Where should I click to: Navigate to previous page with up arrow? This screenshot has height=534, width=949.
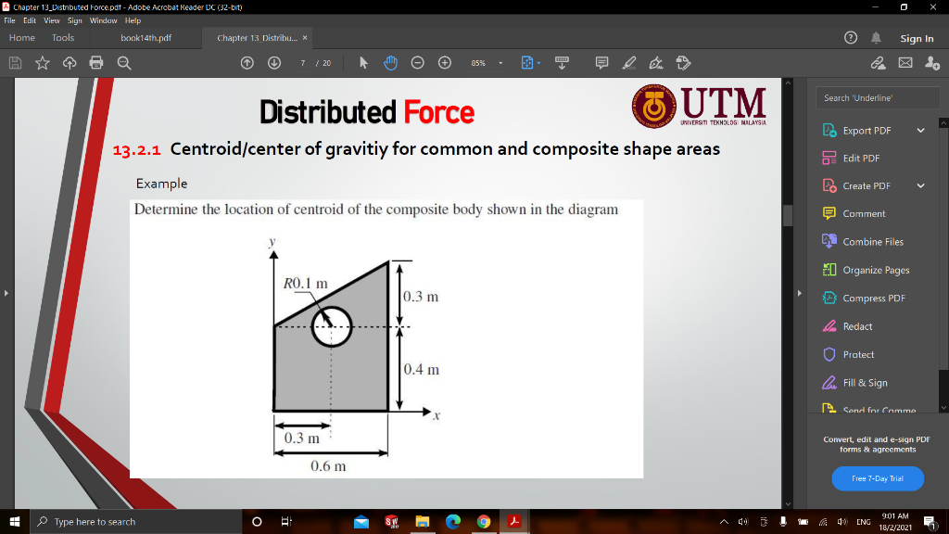pyautogui.click(x=246, y=62)
